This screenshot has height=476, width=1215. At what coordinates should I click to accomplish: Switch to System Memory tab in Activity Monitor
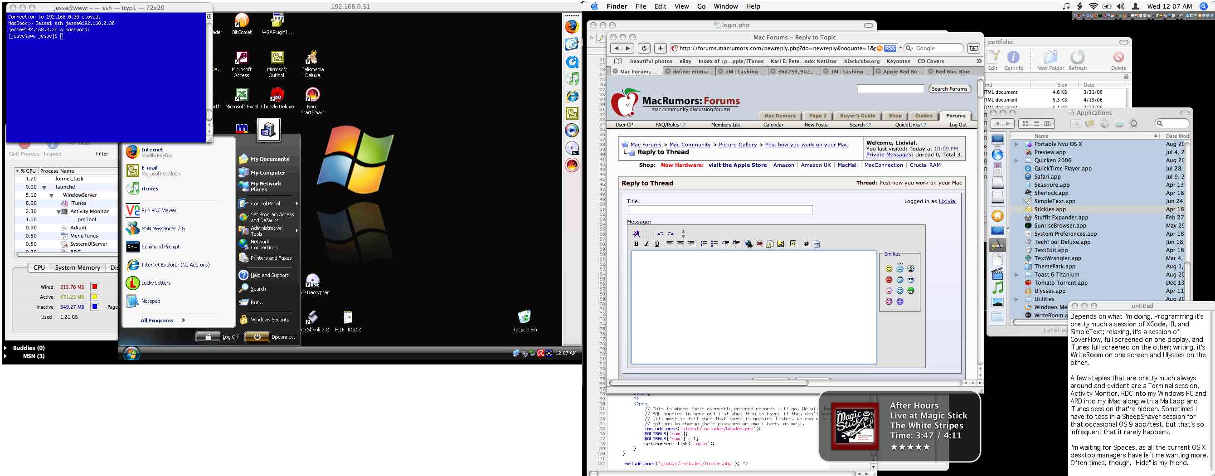[x=78, y=267]
